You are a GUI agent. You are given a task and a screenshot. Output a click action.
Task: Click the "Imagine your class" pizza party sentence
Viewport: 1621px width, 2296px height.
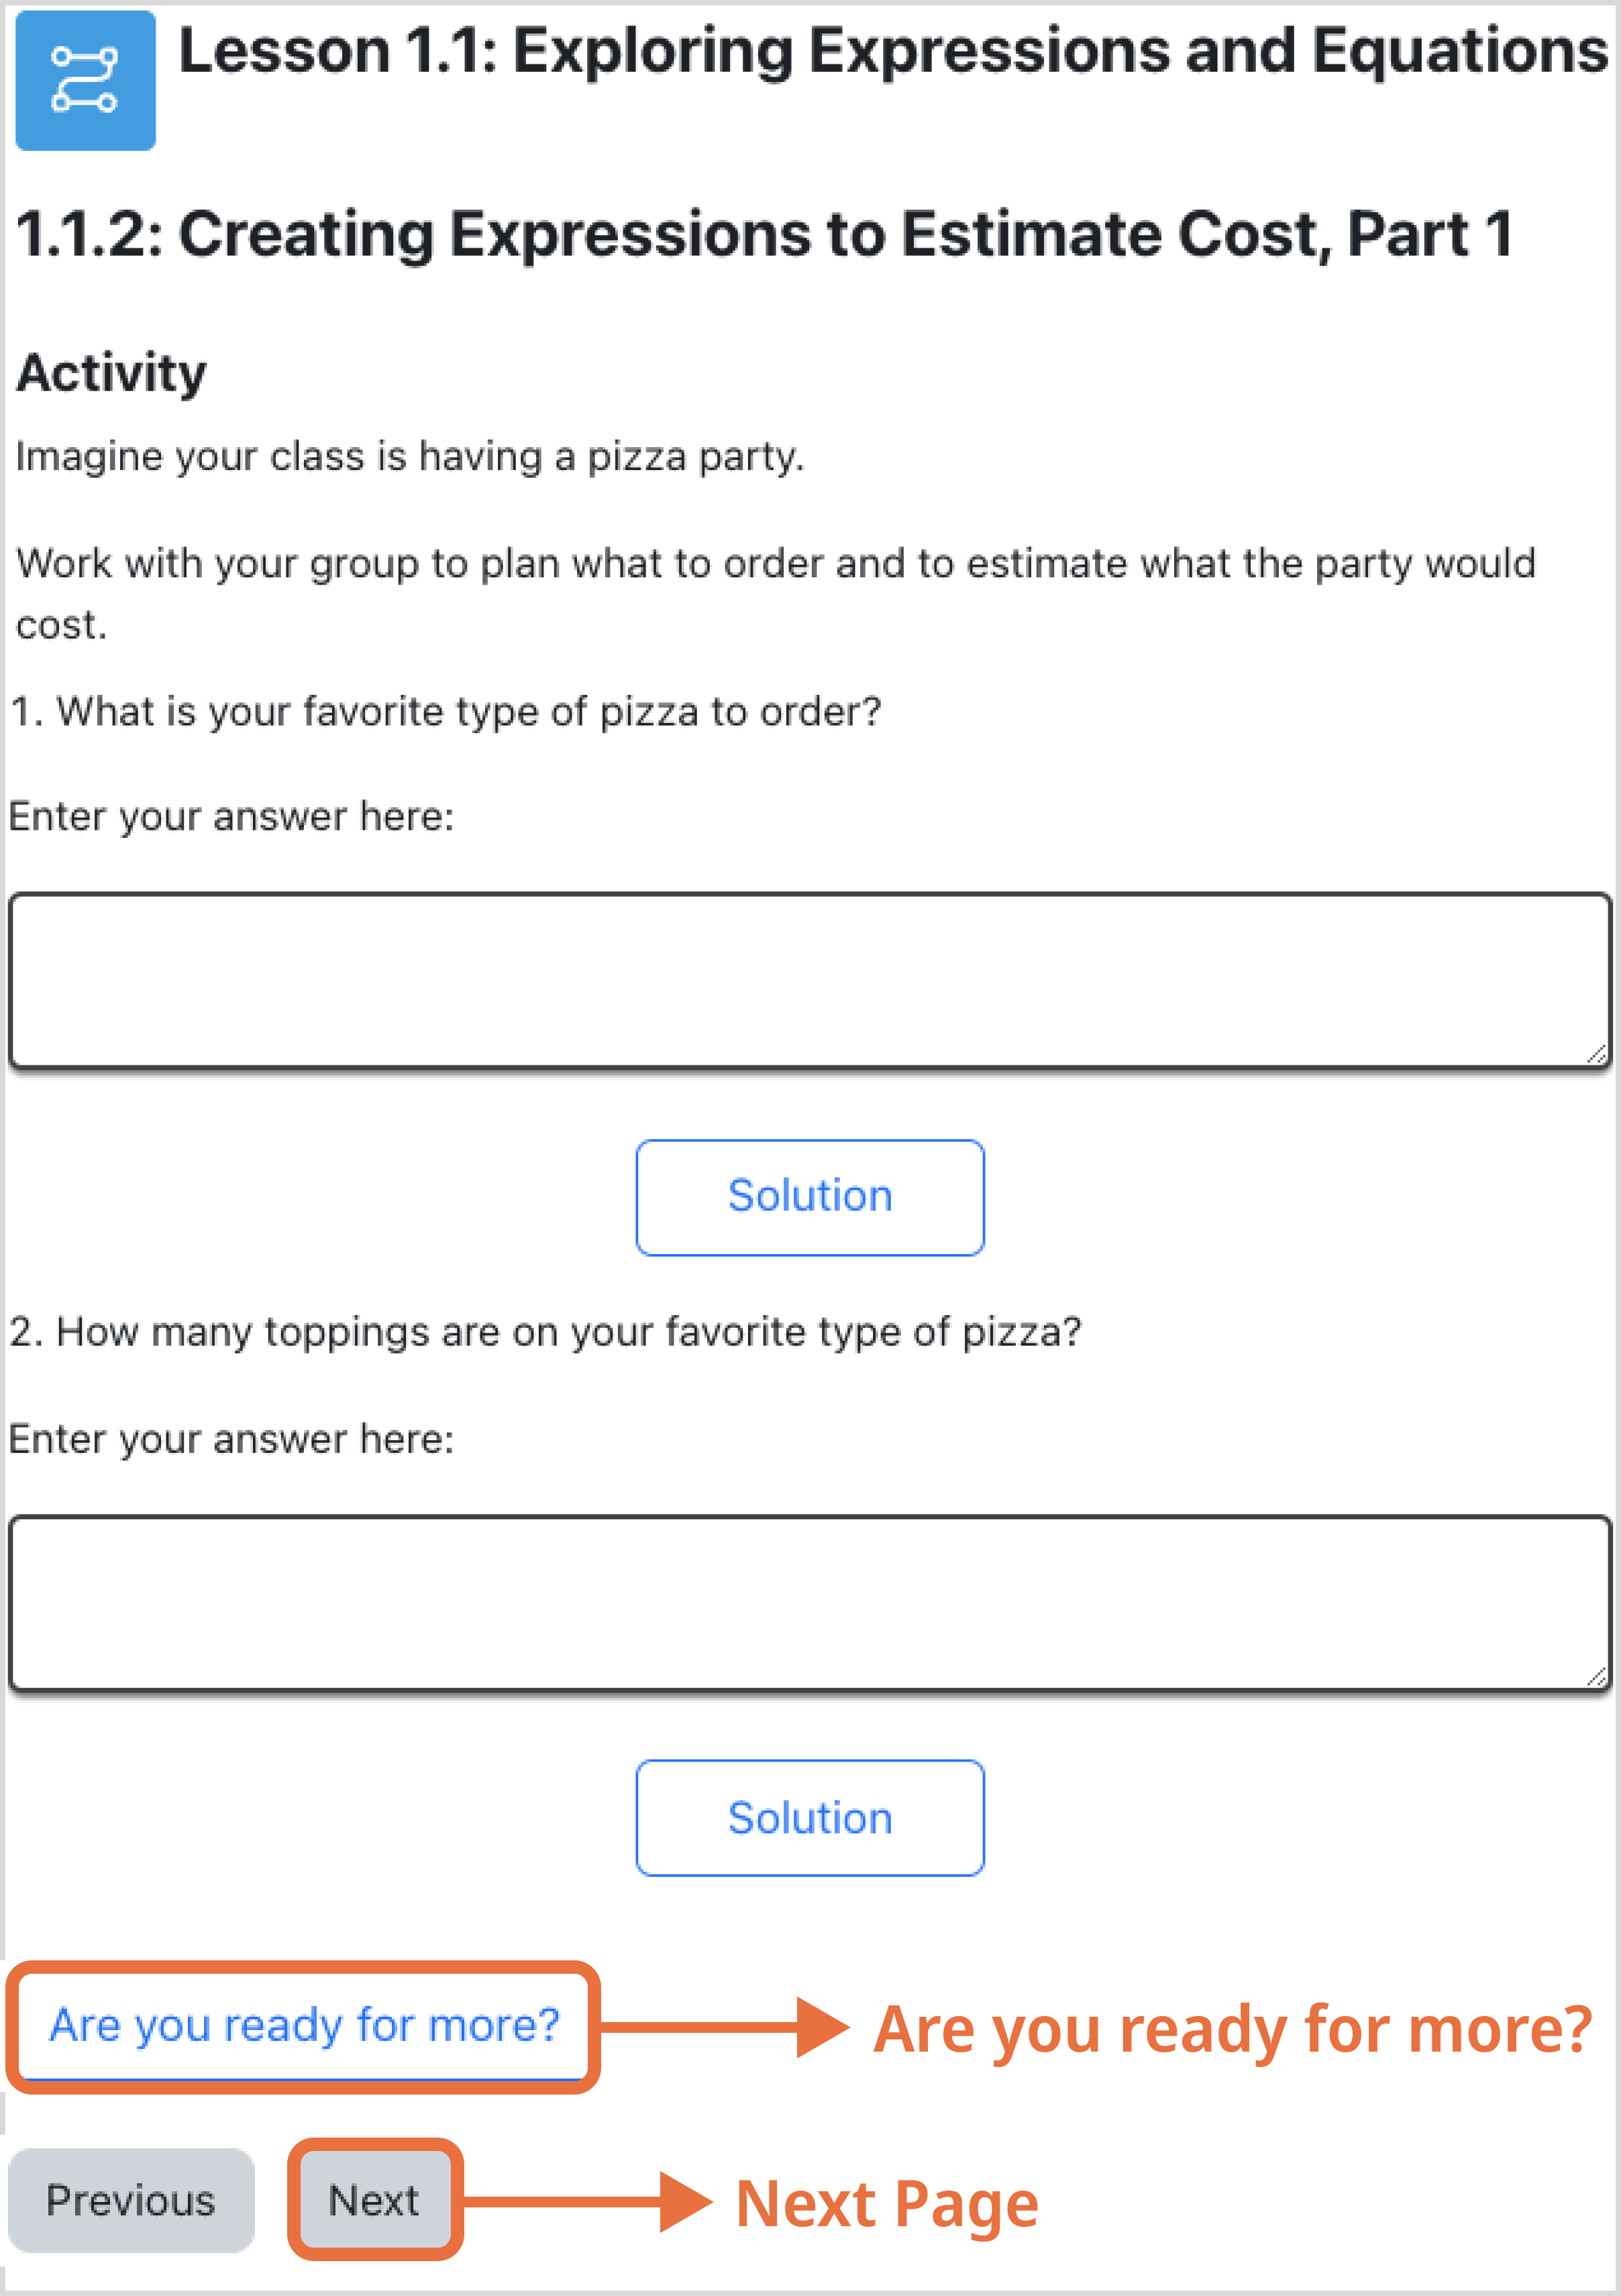tap(410, 457)
